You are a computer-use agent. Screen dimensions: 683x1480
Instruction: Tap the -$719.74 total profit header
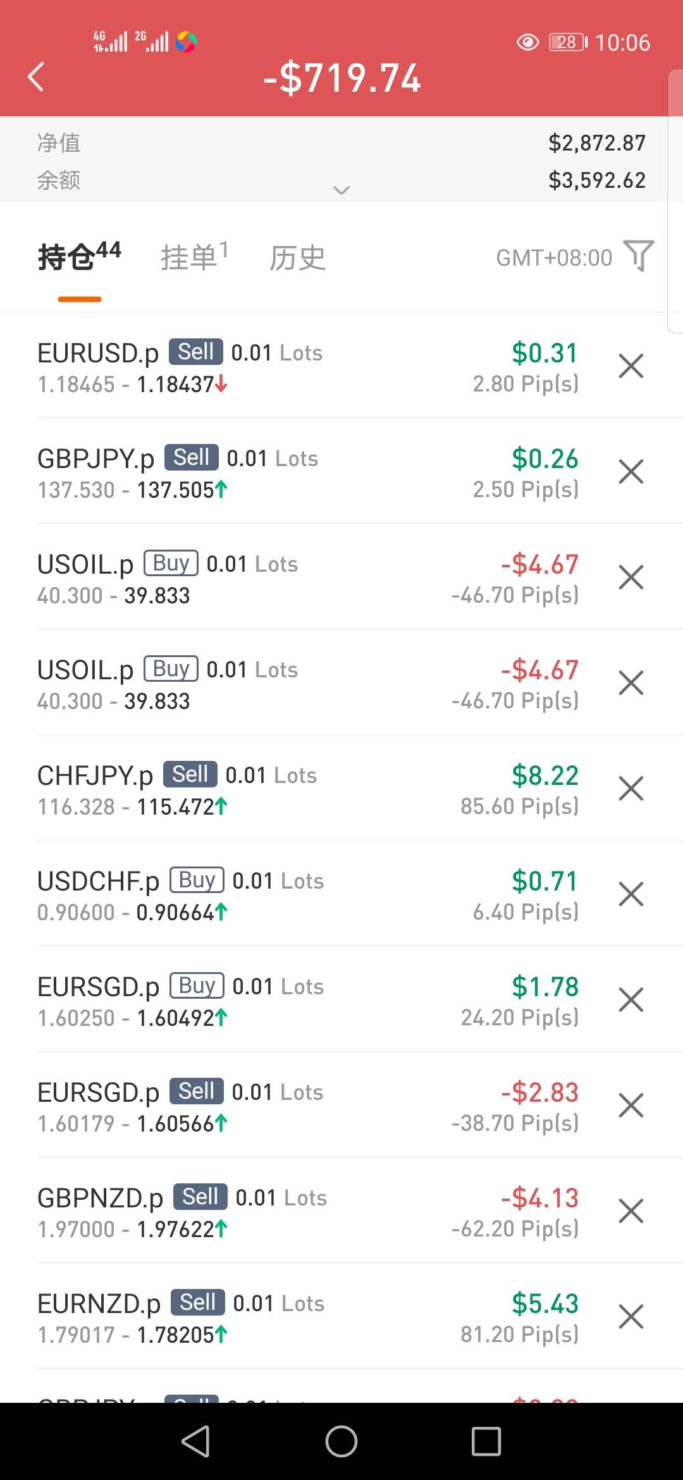[341, 78]
